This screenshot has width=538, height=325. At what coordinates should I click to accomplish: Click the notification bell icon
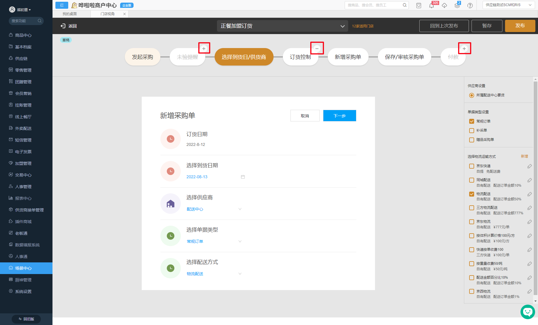click(x=431, y=6)
